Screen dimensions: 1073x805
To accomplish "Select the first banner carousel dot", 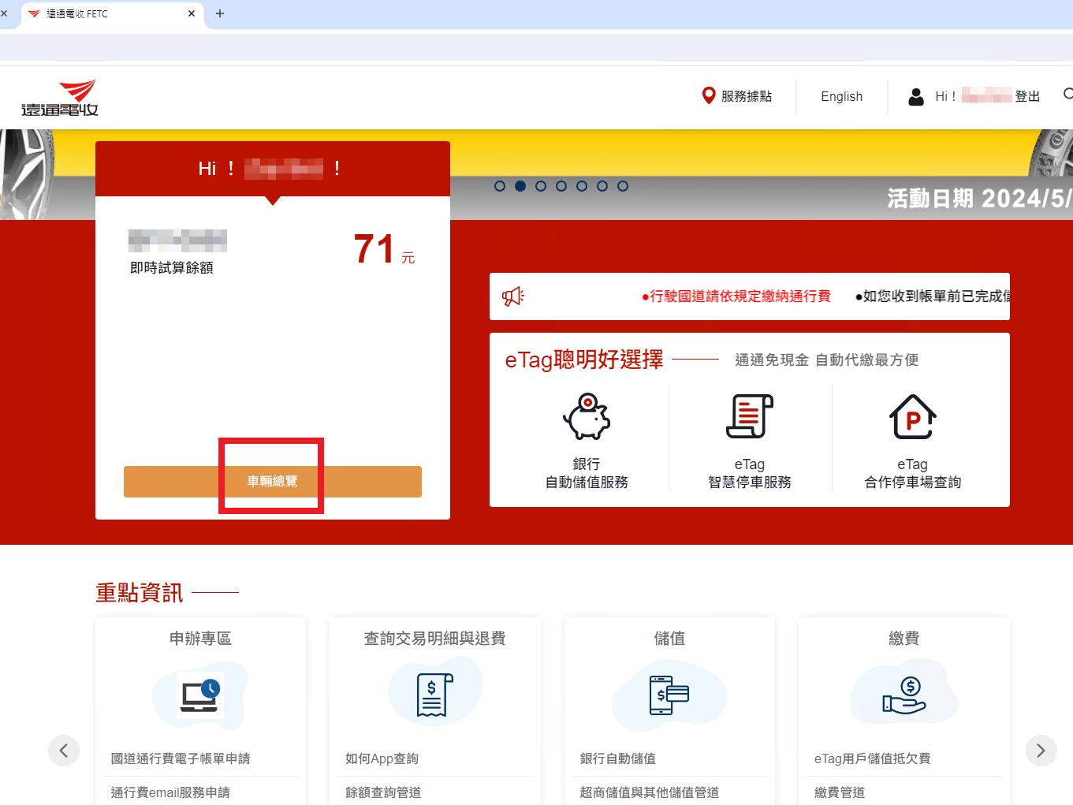I will [500, 186].
